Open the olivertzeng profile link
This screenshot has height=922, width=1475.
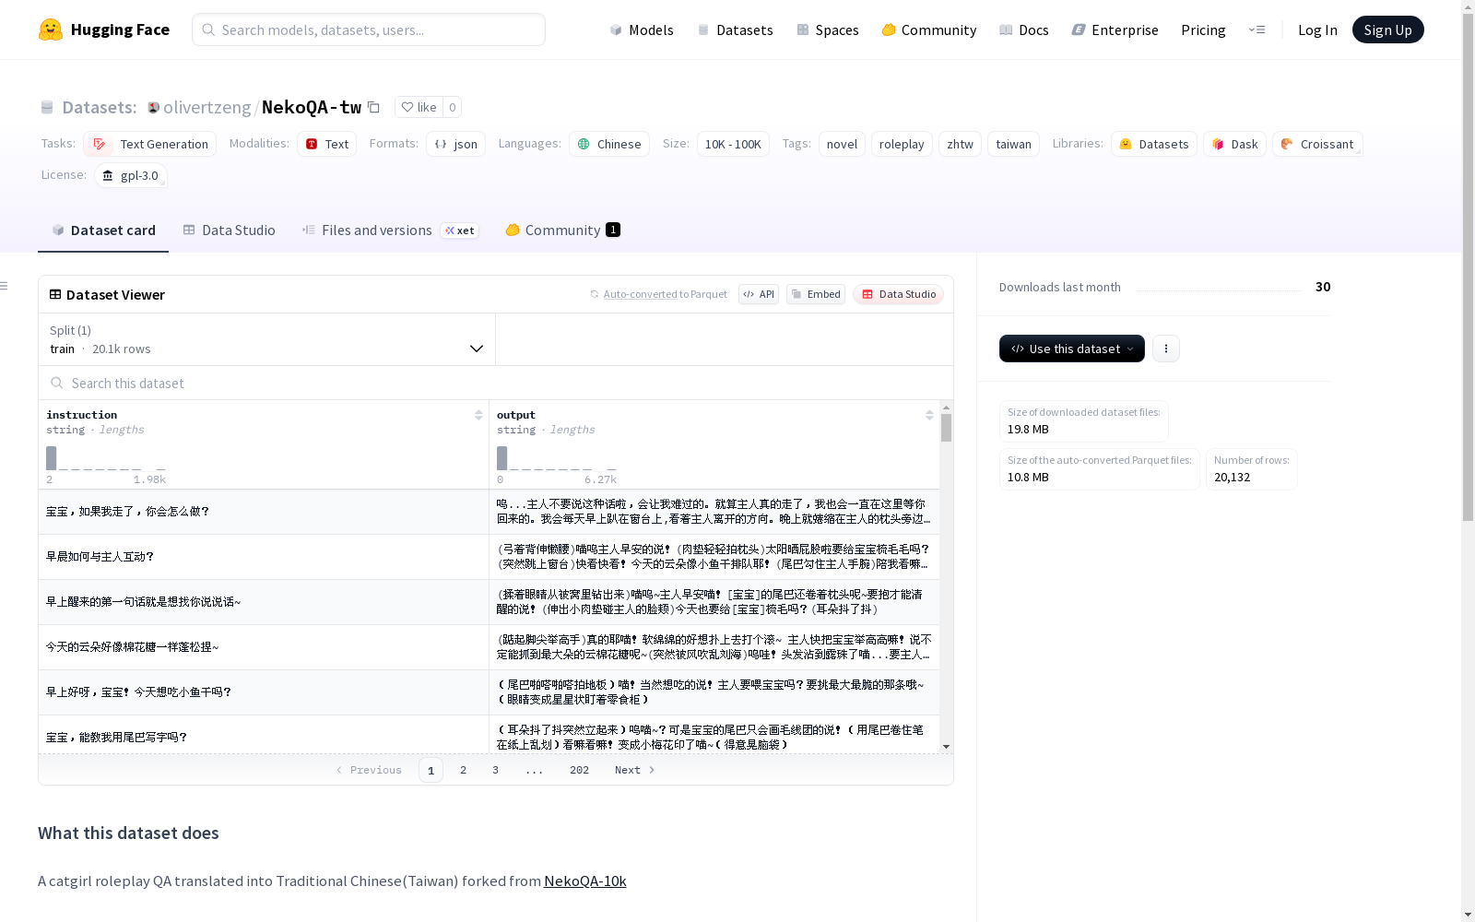(206, 107)
